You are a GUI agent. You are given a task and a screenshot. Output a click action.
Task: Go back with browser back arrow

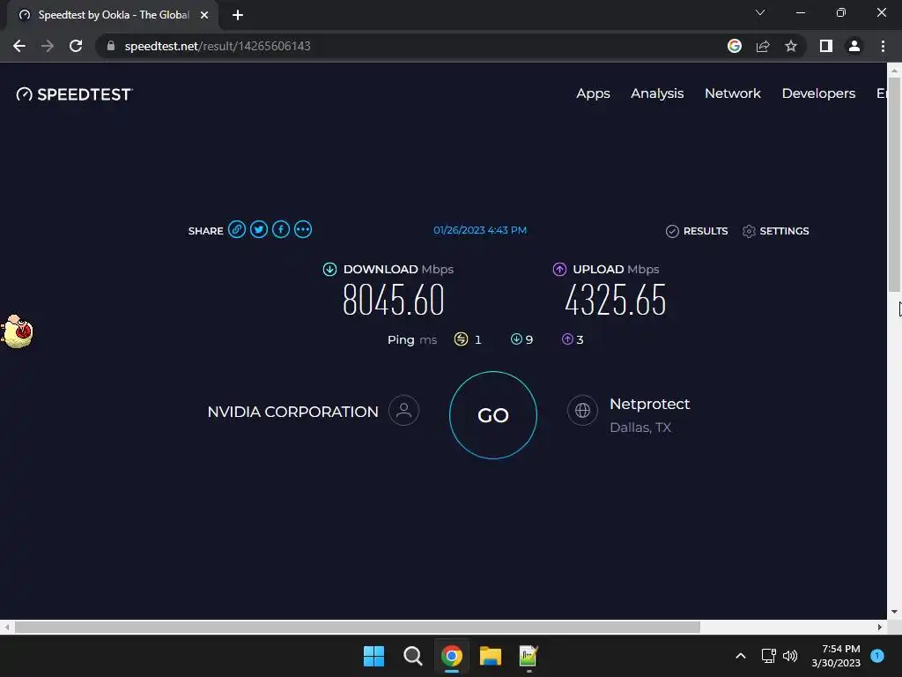pos(19,46)
